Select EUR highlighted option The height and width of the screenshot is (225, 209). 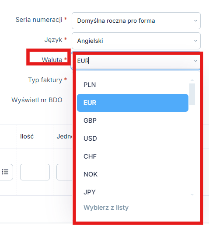(x=132, y=103)
